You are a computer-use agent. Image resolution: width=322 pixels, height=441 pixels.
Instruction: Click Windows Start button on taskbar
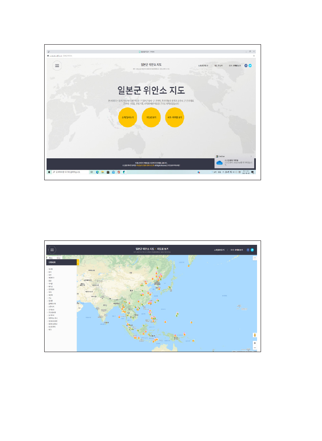(x=49, y=172)
